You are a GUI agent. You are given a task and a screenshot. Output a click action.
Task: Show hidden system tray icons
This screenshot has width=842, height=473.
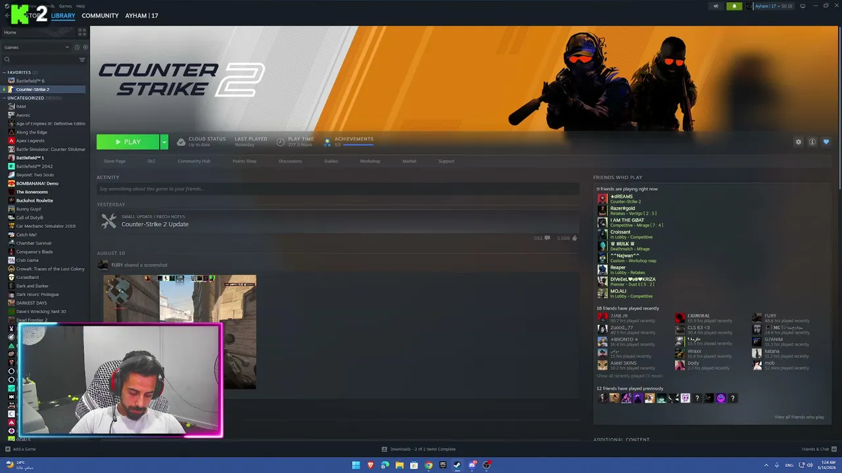[x=766, y=465]
